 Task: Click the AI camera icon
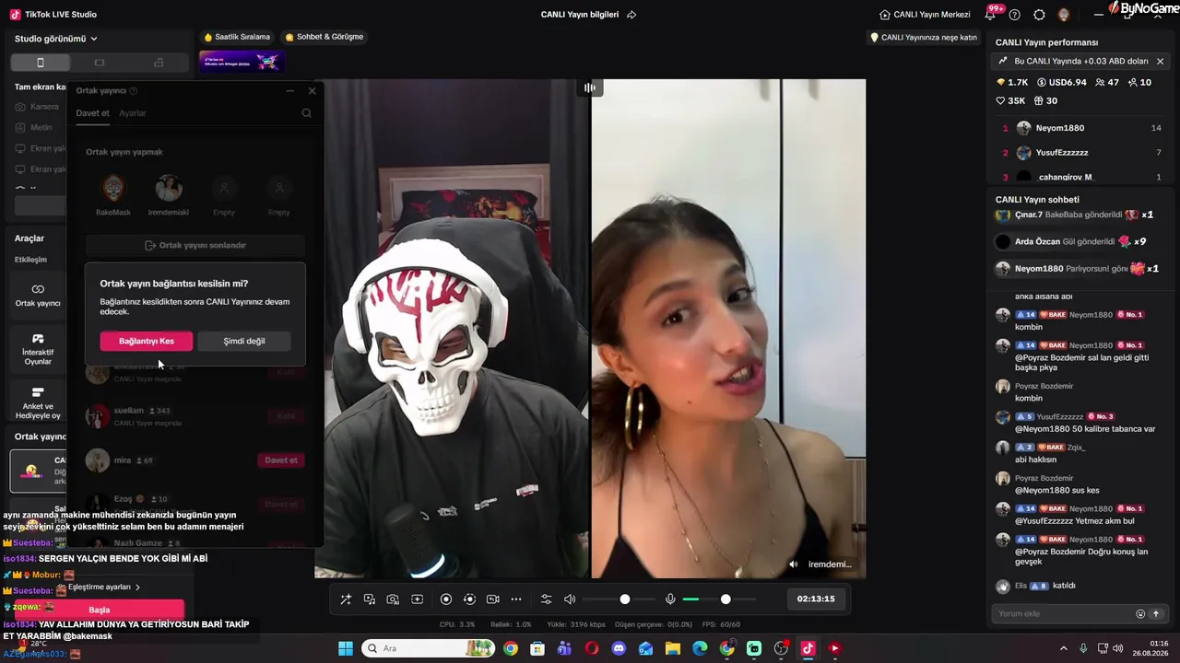coord(393,599)
